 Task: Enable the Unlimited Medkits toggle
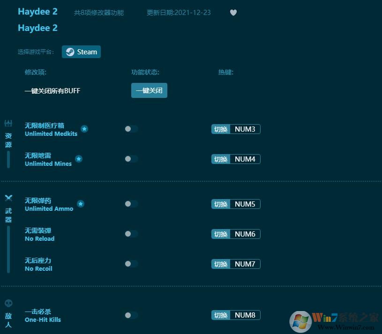coord(131,129)
